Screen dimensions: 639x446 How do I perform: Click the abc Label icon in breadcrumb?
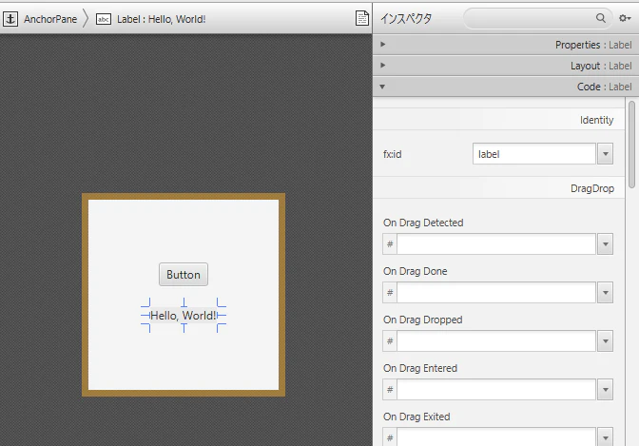(104, 19)
